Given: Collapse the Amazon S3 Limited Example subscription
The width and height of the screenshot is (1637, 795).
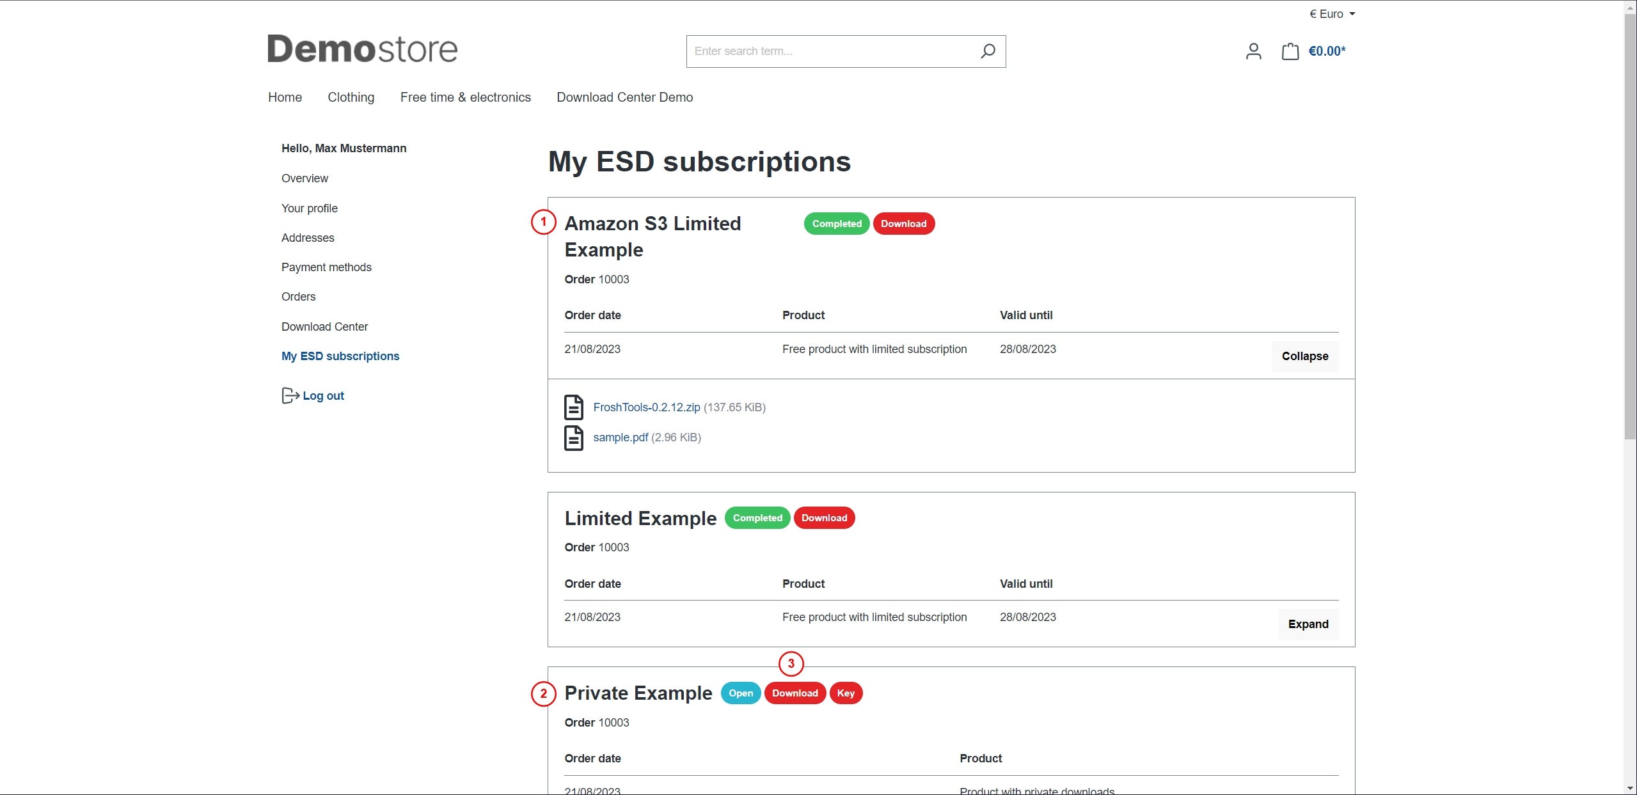Looking at the screenshot, I should pos(1305,356).
